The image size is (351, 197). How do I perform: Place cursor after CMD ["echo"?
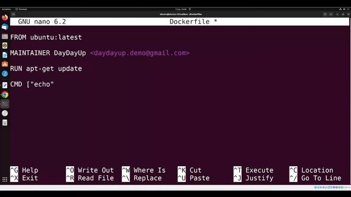[54, 84]
